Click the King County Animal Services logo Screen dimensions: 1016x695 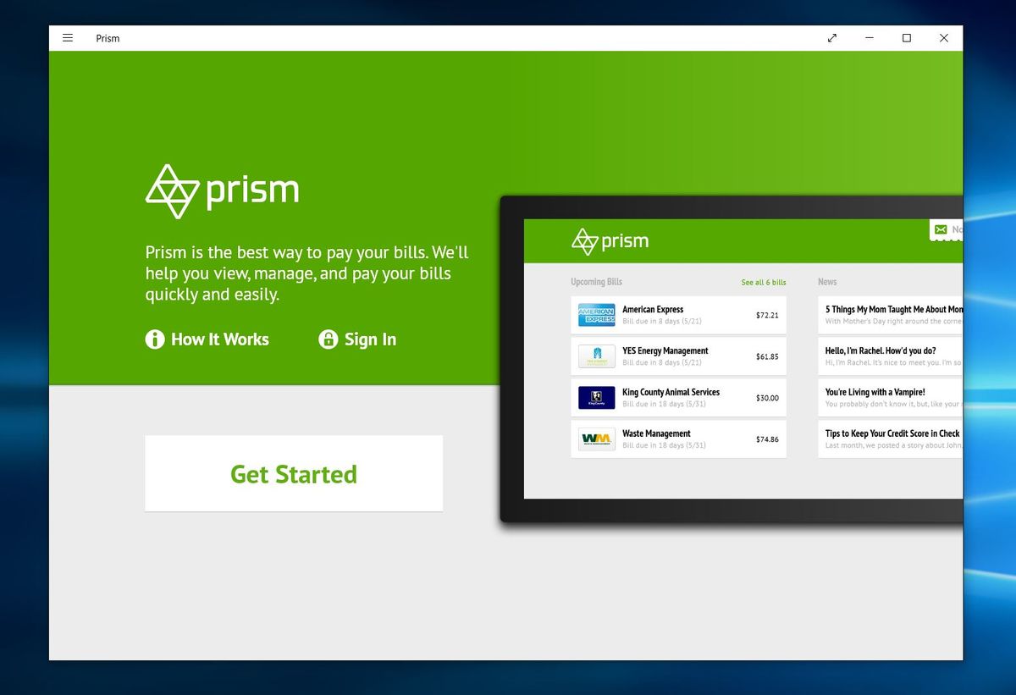click(x=595, y=397)
